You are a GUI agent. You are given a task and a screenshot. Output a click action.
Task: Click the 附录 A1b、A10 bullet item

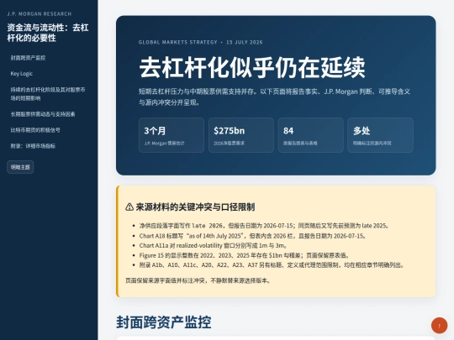point(272,264)
